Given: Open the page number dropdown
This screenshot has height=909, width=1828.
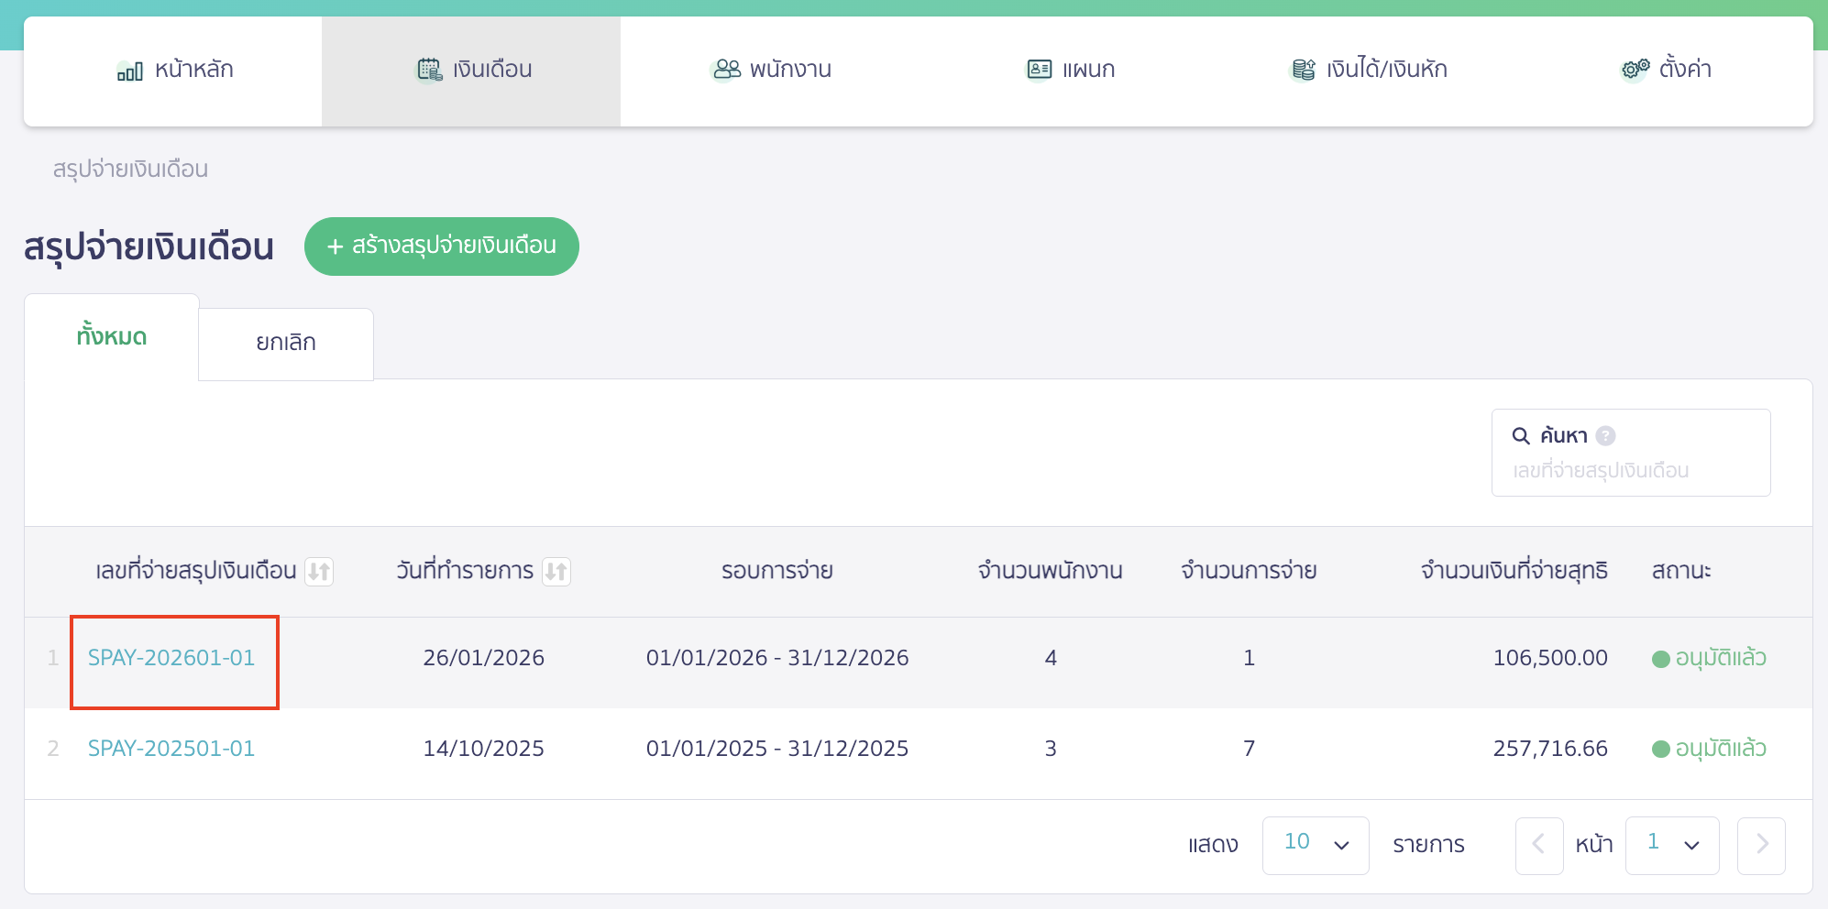Looking at the screenshot, I should [1671, 845].
